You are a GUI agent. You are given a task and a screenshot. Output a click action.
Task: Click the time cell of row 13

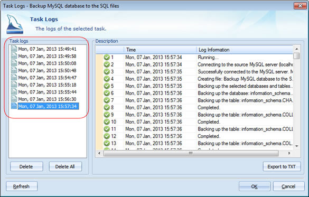(x=154, y=144)
